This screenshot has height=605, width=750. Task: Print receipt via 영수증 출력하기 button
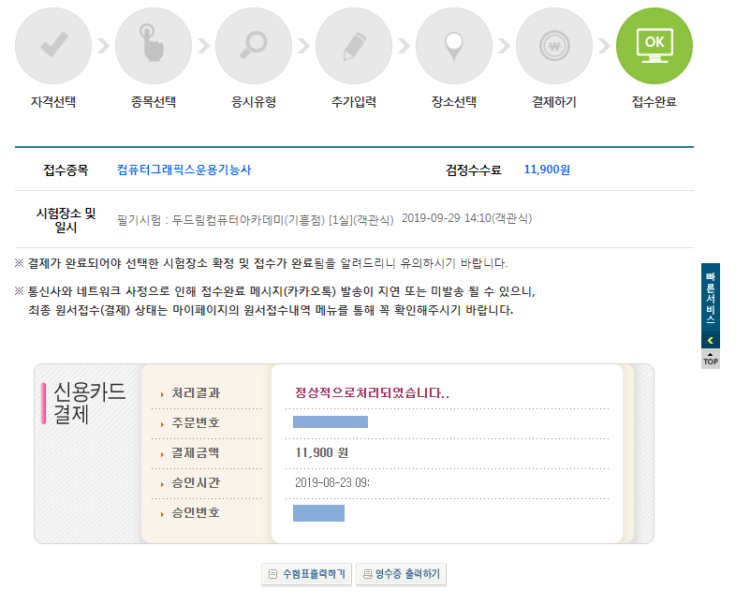(x=402, y=574)
